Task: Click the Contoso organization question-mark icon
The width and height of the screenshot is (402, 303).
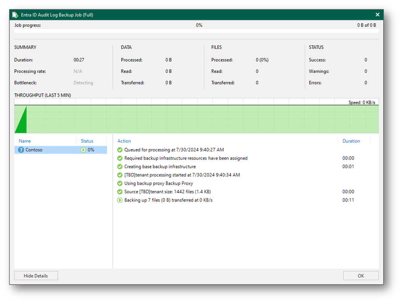Action: 21,150
